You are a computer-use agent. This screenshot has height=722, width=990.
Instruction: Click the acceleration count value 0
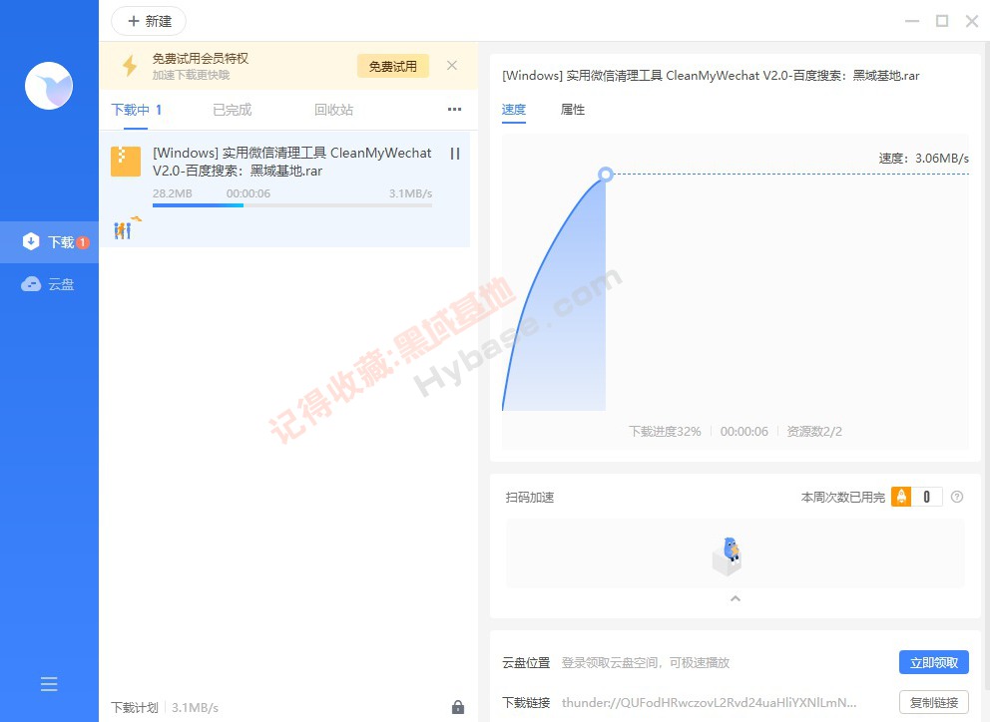point(926,497)
